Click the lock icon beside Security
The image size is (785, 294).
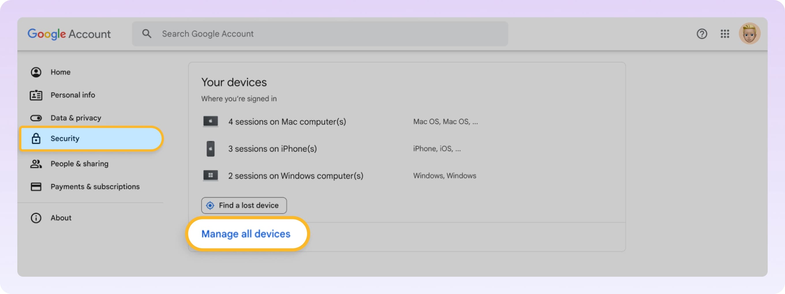click(x=36, y=138)
